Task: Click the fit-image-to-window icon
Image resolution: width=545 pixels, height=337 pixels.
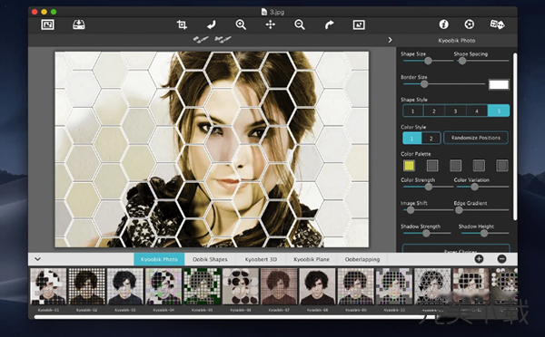Action: [359, 24]
